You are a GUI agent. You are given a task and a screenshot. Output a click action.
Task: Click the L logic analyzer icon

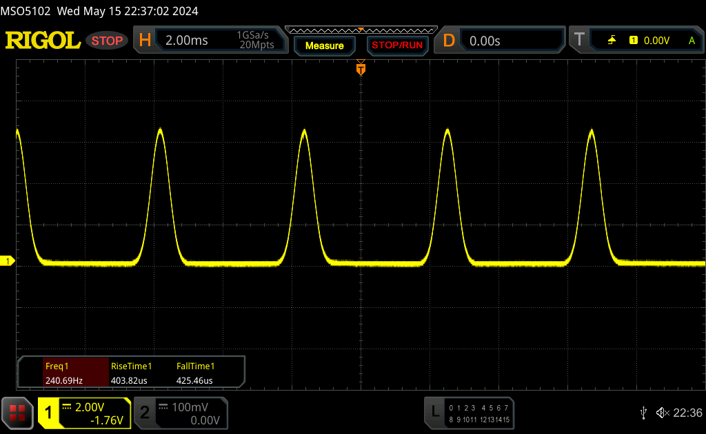(x=434, y=412)
